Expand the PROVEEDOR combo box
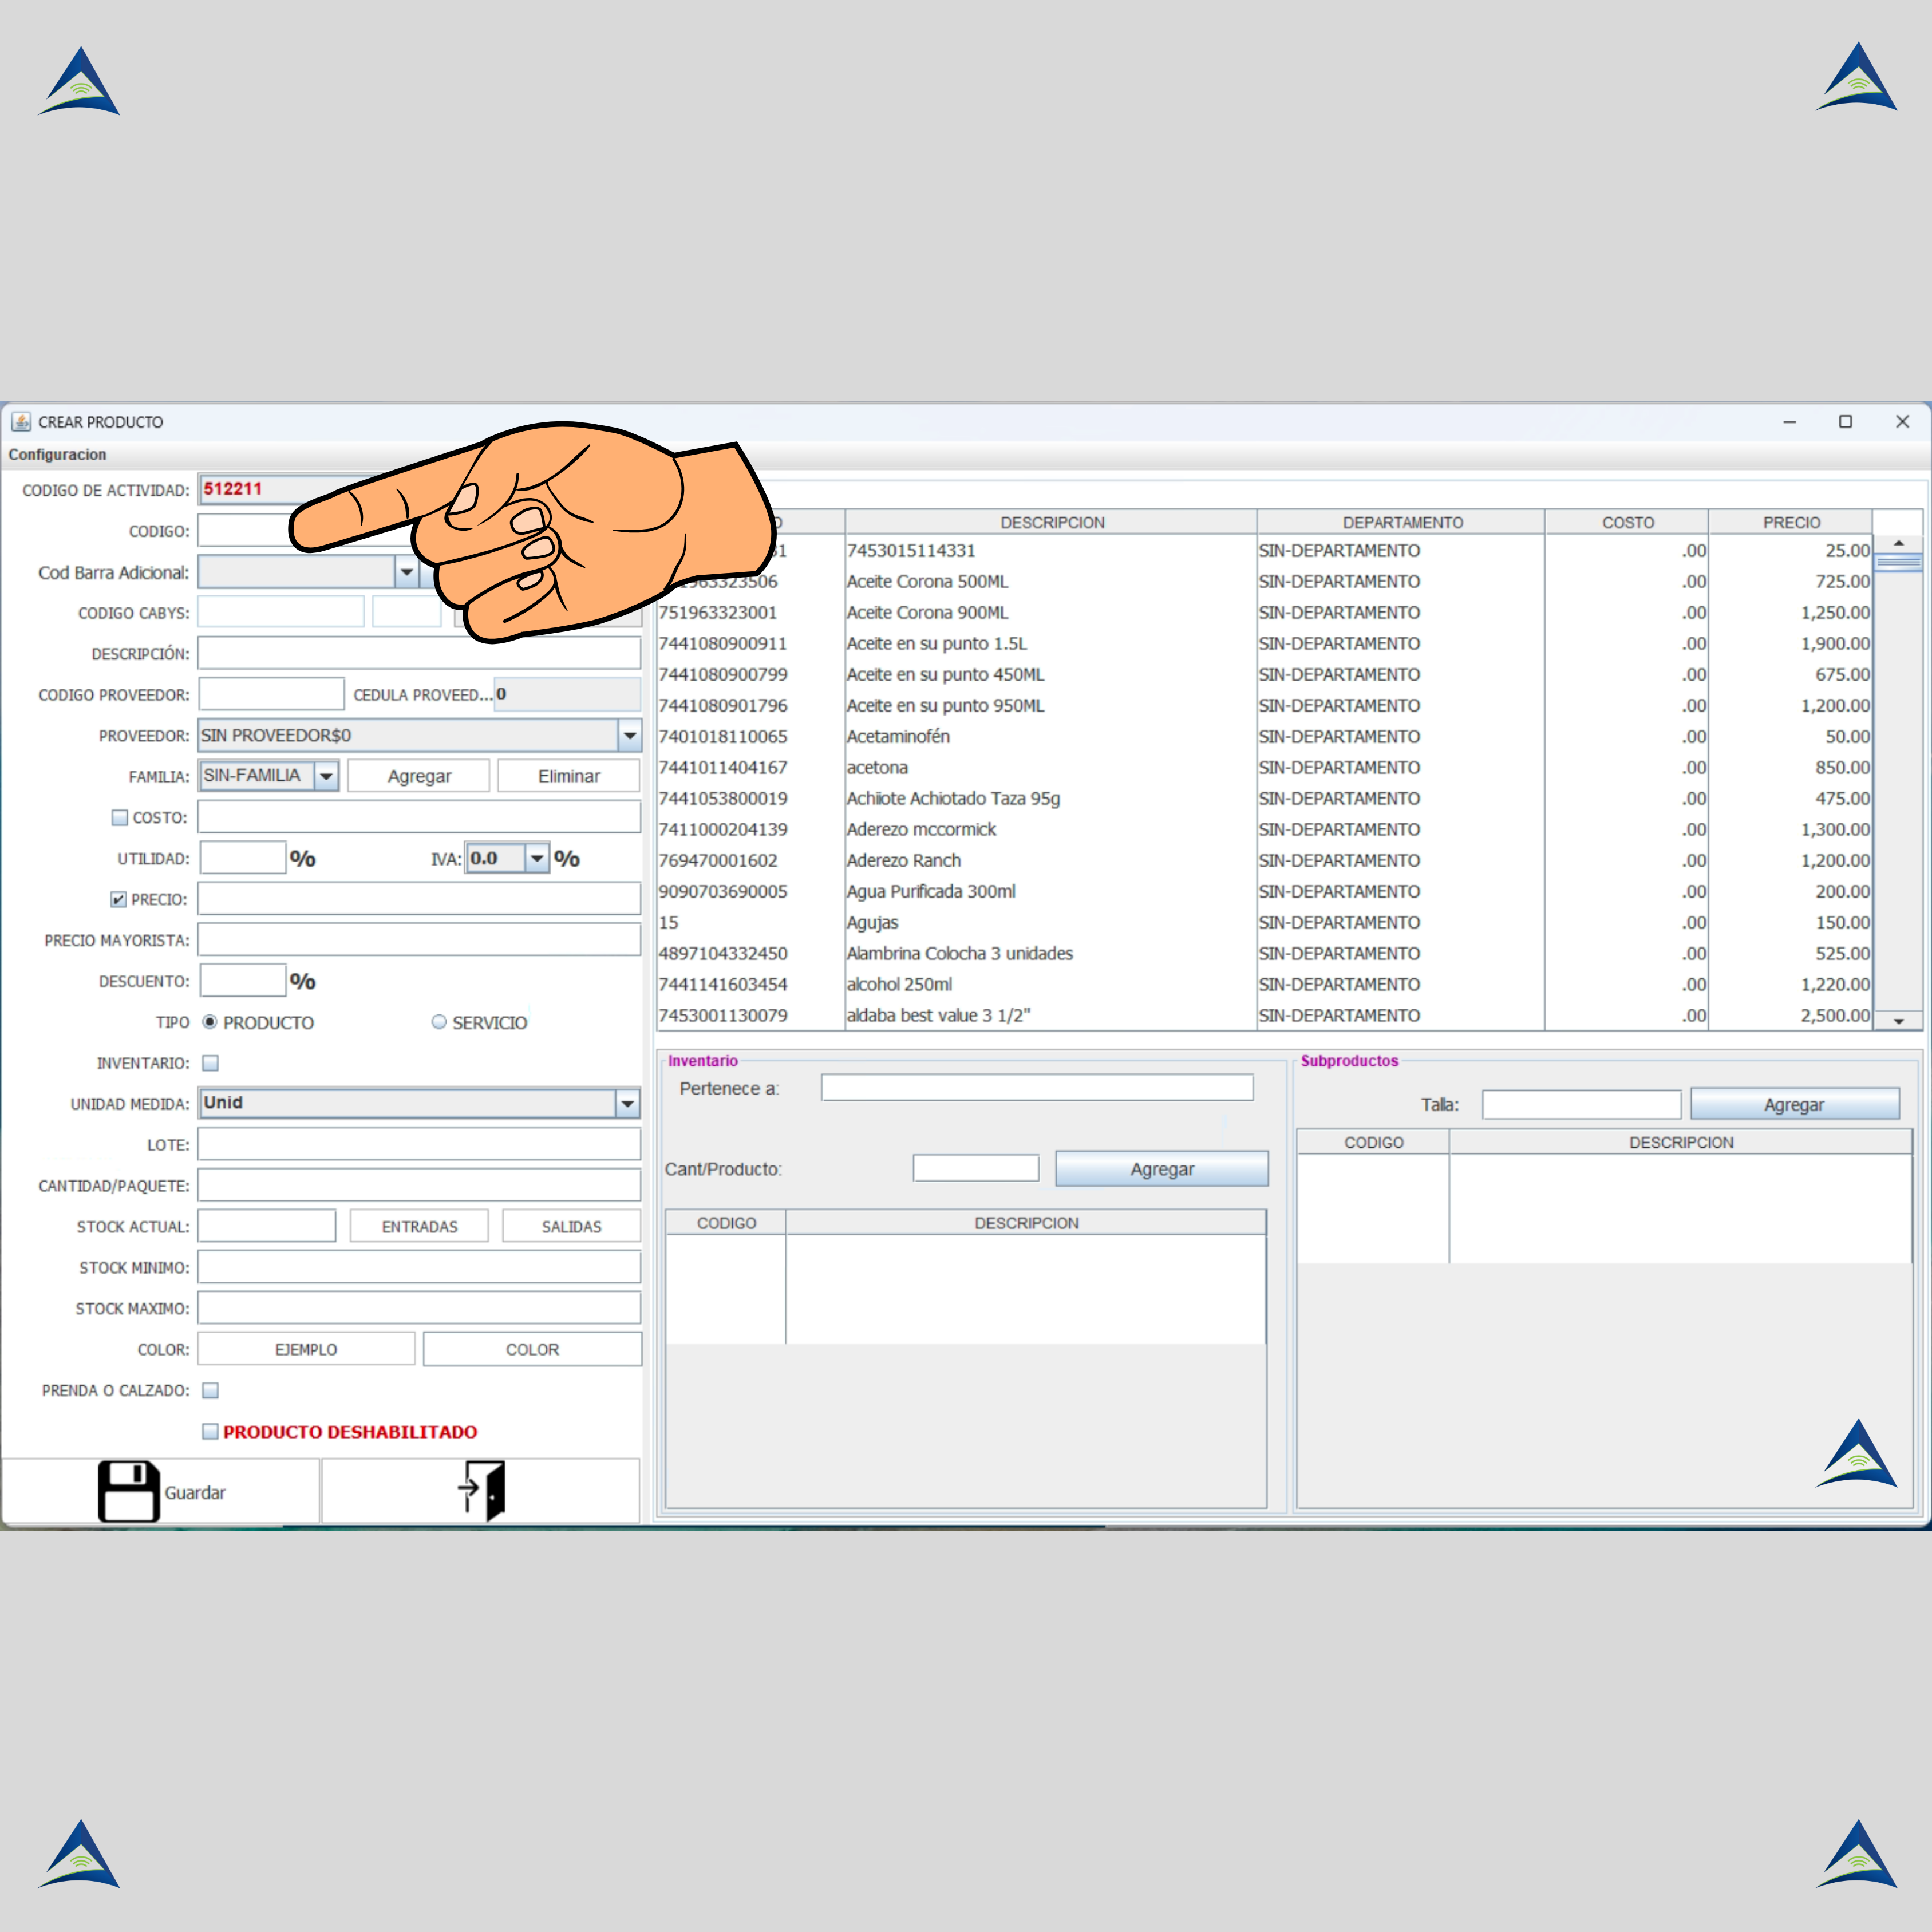The height and width of the screenshot is (1932, 1932). (629, 735)
